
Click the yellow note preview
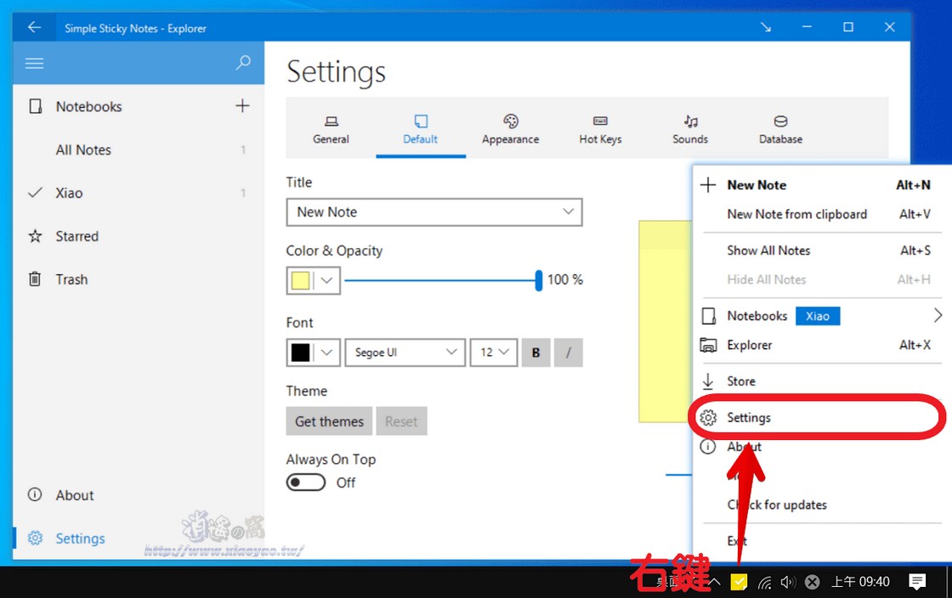tap(666, 321)
